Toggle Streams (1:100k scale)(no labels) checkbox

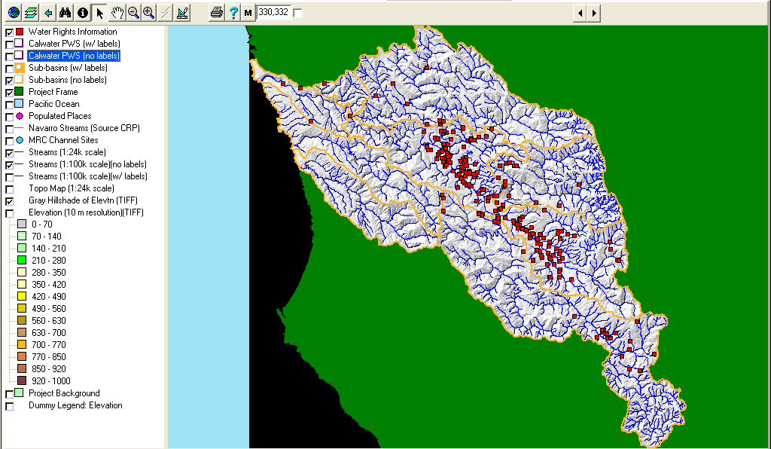click(9, 165)
